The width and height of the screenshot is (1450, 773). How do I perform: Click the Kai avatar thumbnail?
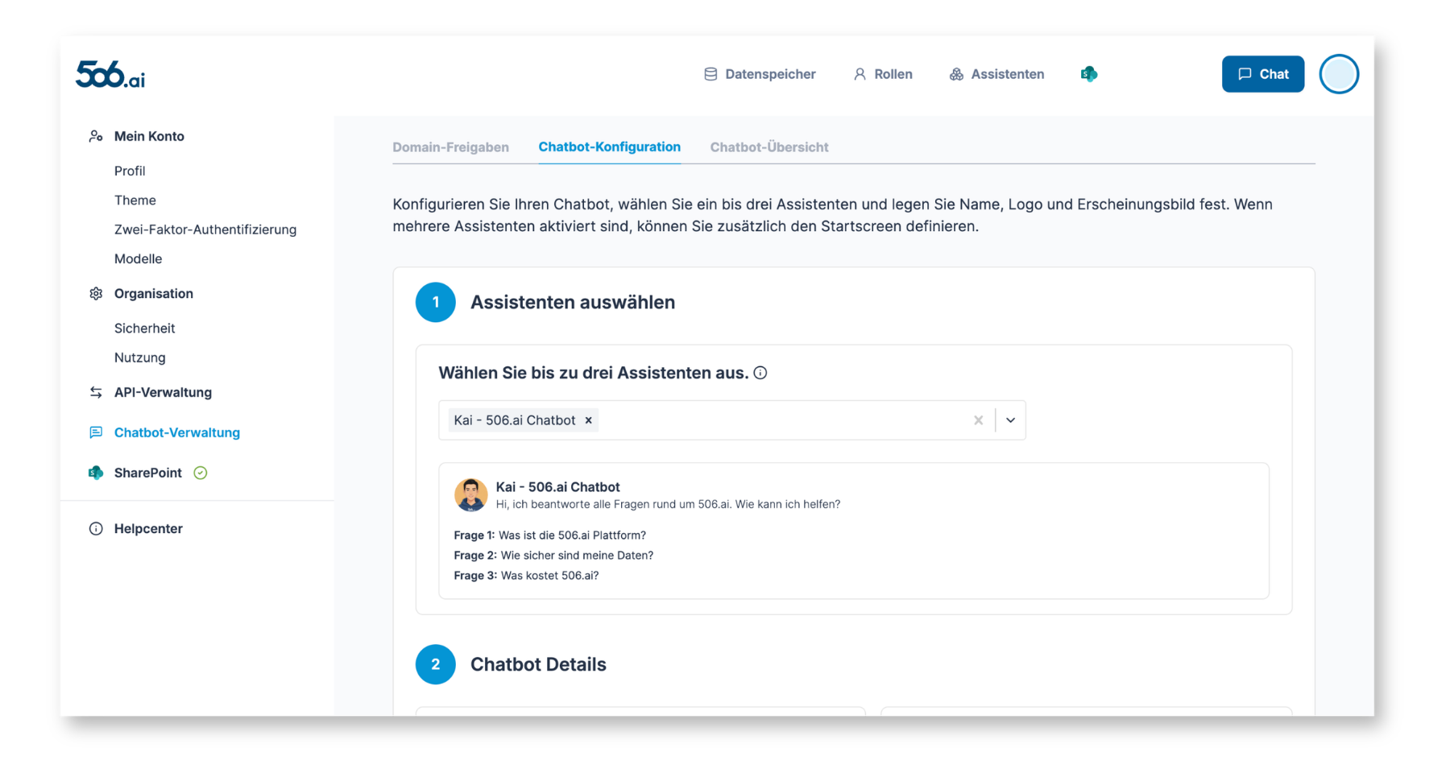470,494
